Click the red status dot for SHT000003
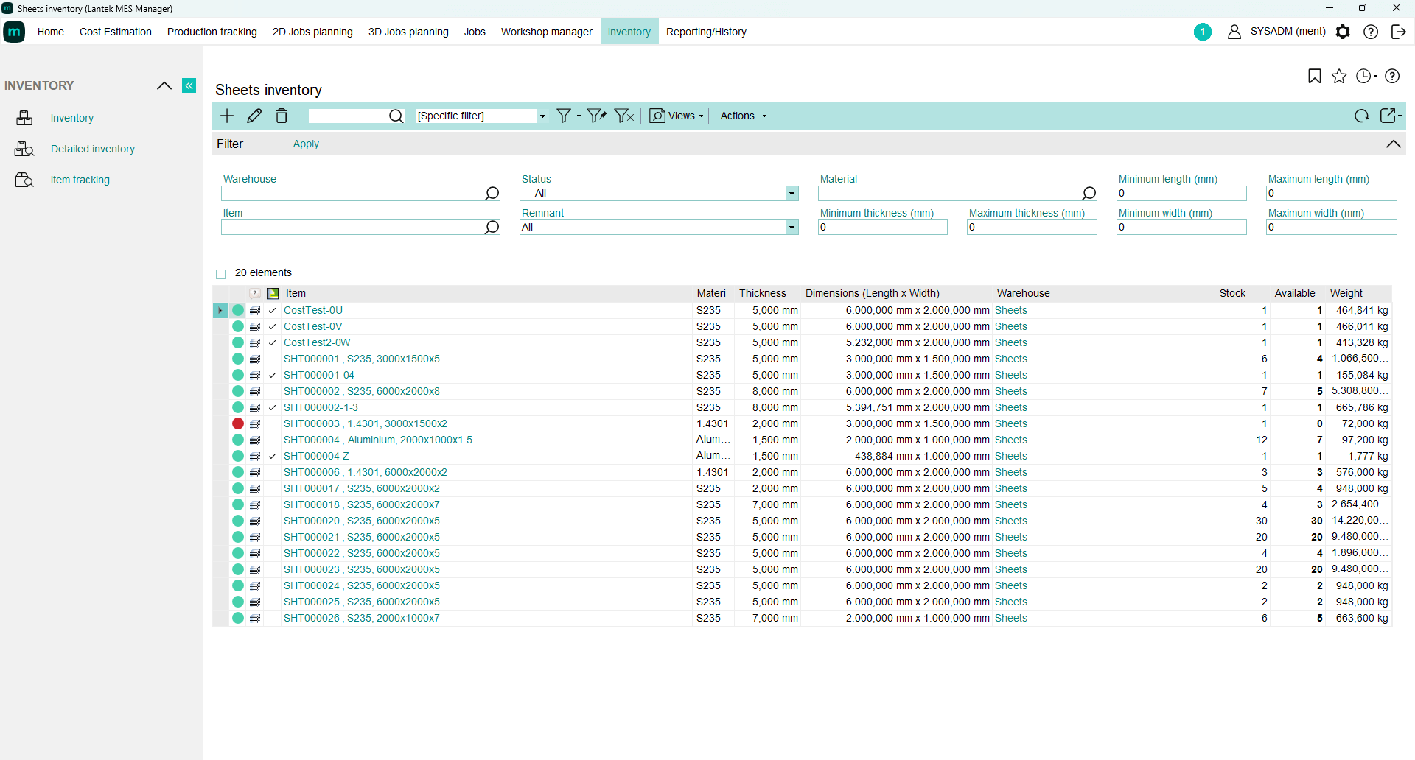Image resolution: width=1415 pixels, height=760 pixels. pyautogui.click(x=238, y=423)
